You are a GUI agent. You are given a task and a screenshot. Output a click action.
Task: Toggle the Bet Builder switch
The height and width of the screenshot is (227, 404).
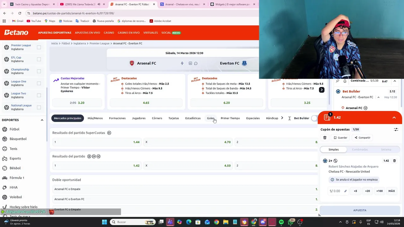click(314, 118)
